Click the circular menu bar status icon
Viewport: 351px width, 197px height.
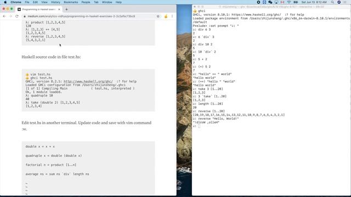point(258,2)
